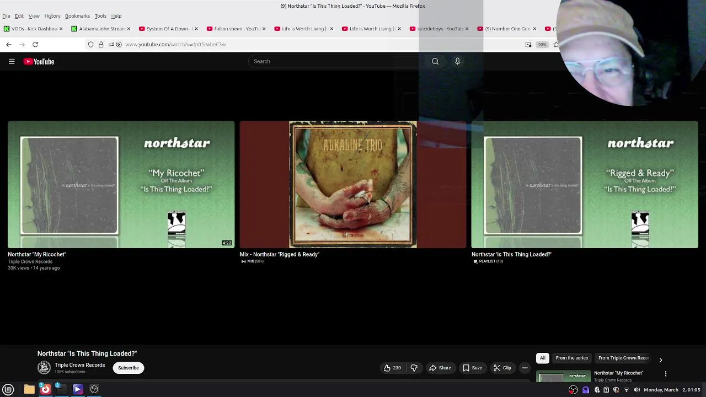Screen dimensions: 706x397
Task: Switch to VODs - Kick Dashboard tab
Action: [33, 29]
